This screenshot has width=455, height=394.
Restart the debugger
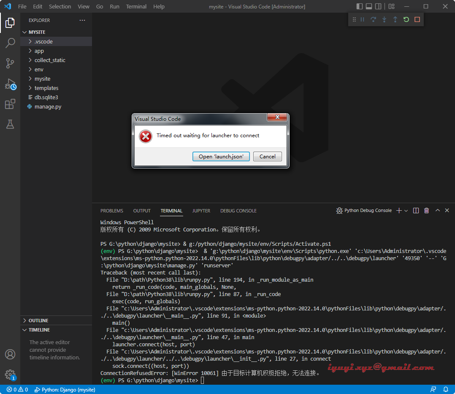[x=406, y=19]
